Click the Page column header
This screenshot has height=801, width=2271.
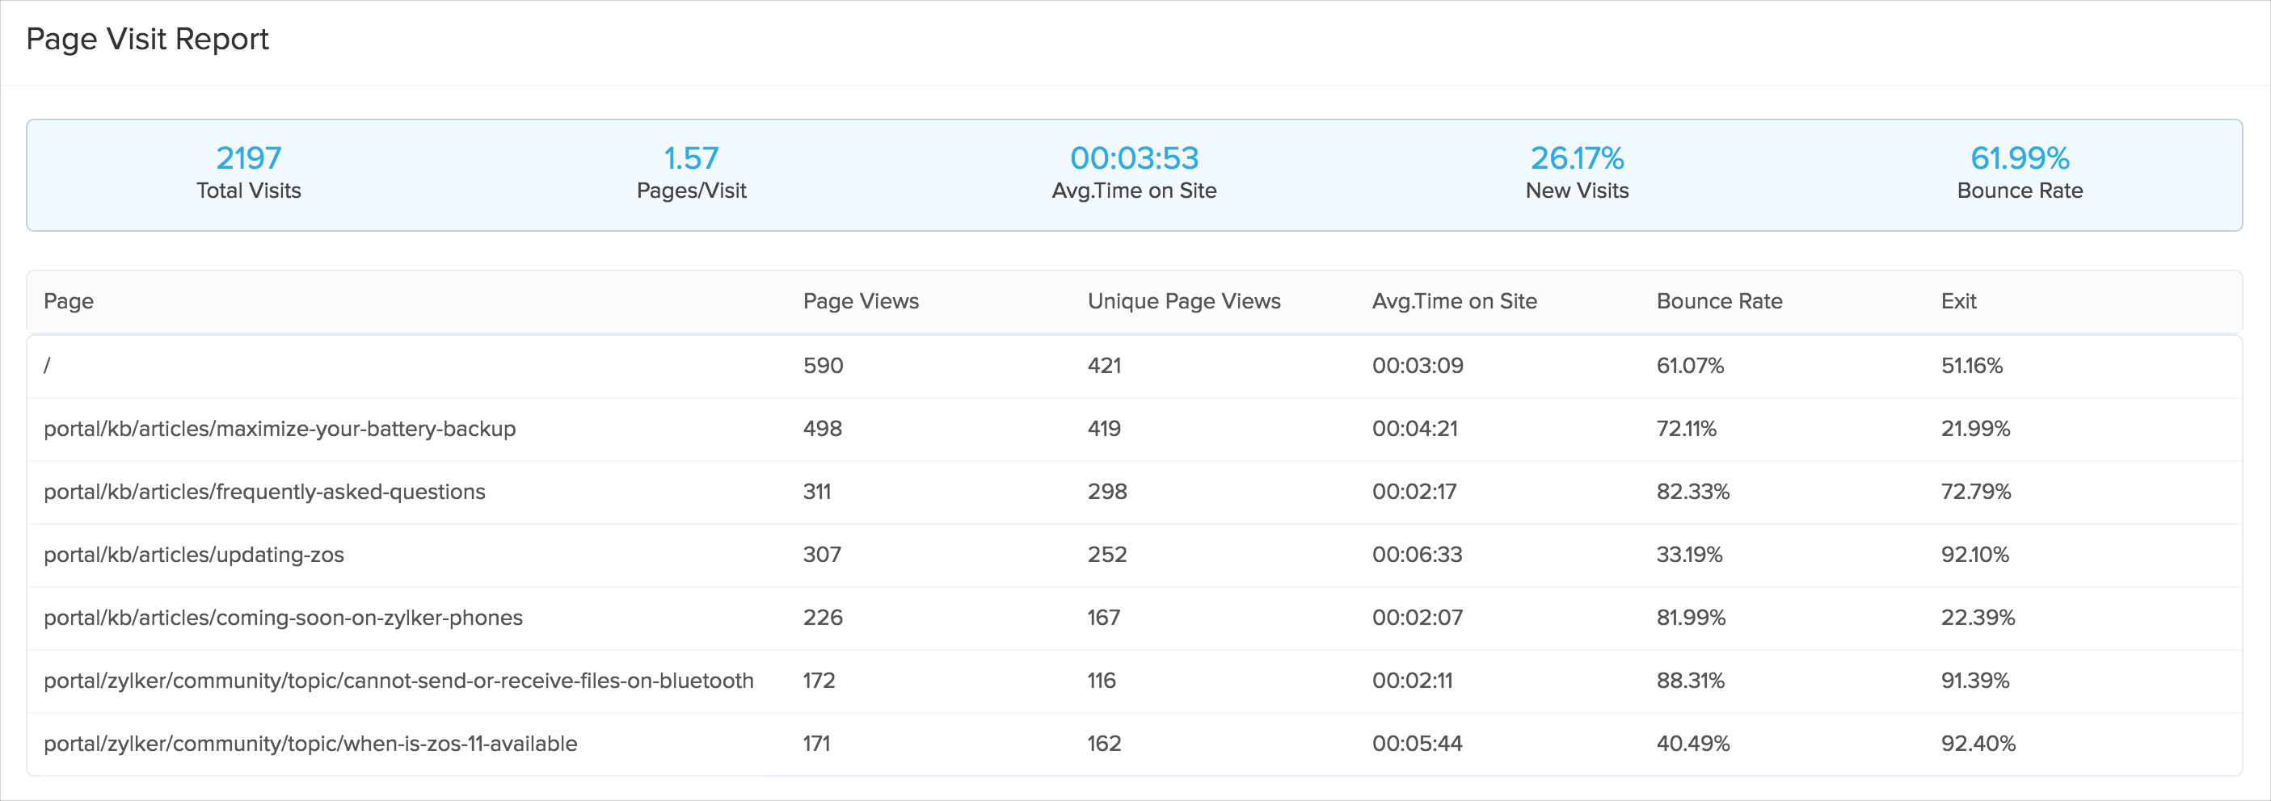(x=69, y=301)
